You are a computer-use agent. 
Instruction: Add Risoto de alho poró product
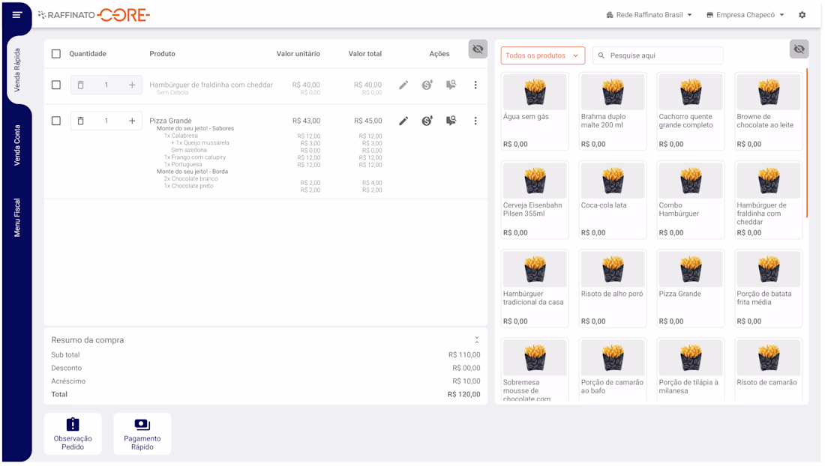[613, 288]
